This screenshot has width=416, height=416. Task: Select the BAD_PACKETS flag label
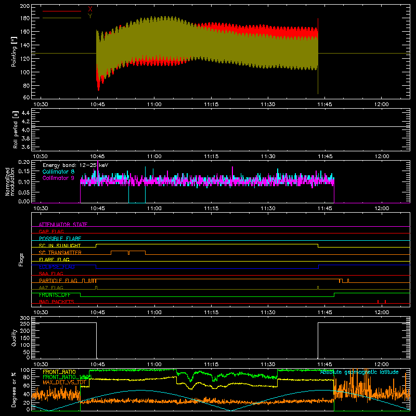point(57,302)
